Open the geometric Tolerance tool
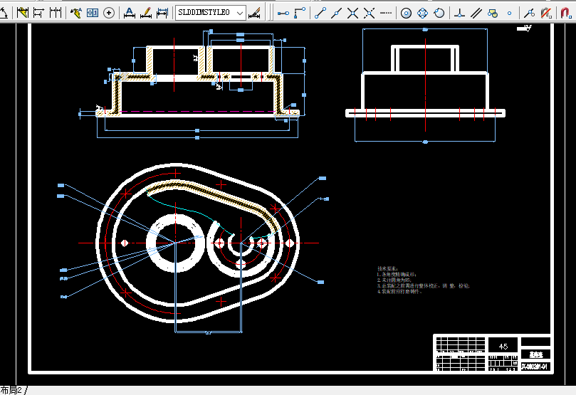This screenshot has width=576, height=395. click(x=93, y=13)
